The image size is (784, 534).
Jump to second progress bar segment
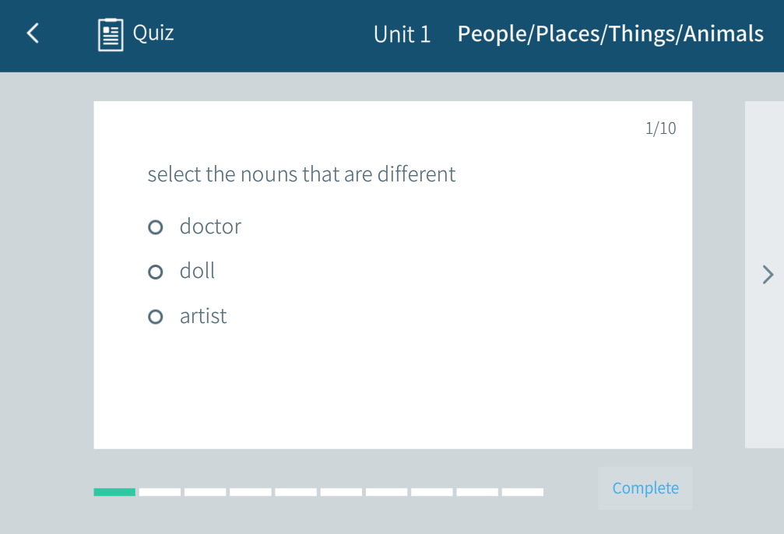pyautogui.click(x=160, y=492)
